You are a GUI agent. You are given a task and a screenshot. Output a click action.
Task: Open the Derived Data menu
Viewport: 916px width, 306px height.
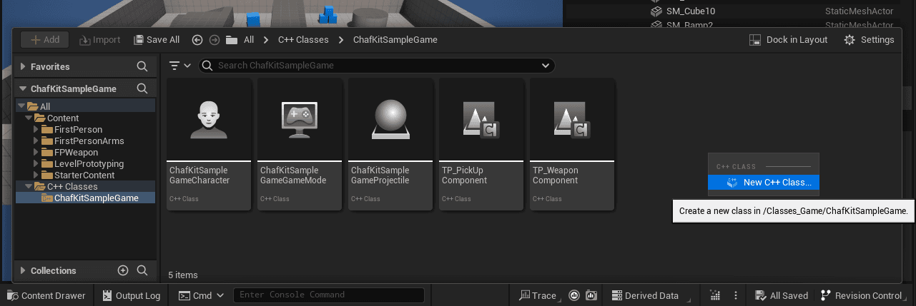tap(651, 295)
